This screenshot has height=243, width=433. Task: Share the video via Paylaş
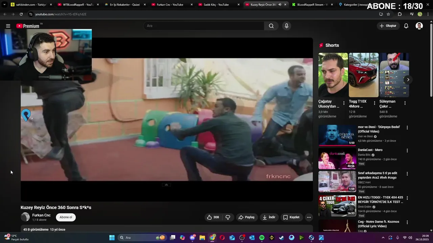pyautogui.click(x=247, y=217)
